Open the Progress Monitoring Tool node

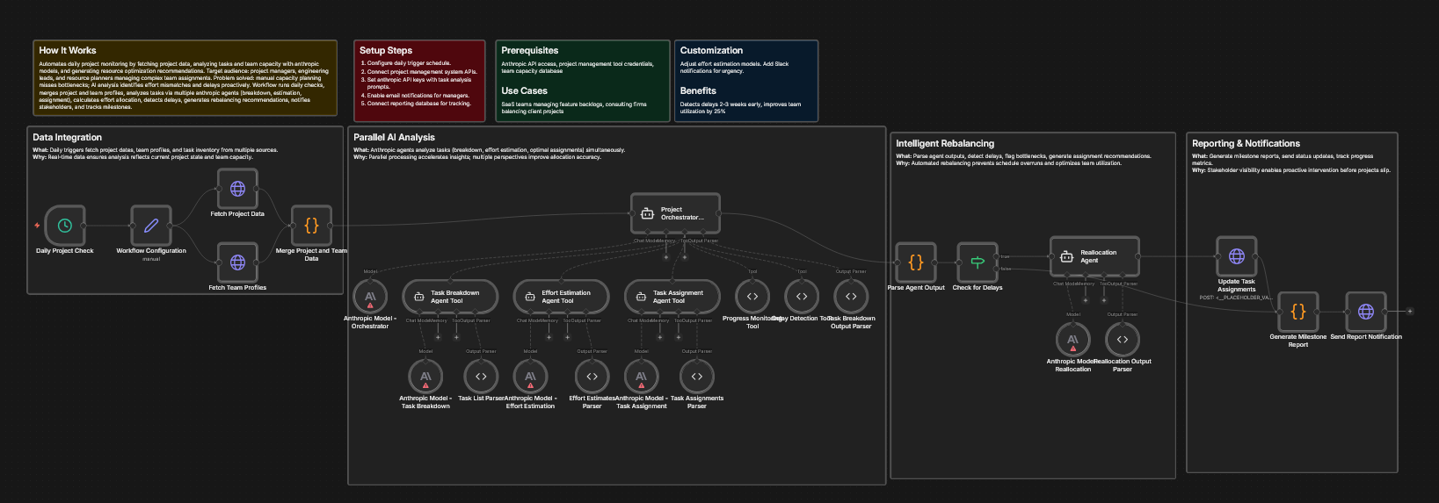point(752,297)
